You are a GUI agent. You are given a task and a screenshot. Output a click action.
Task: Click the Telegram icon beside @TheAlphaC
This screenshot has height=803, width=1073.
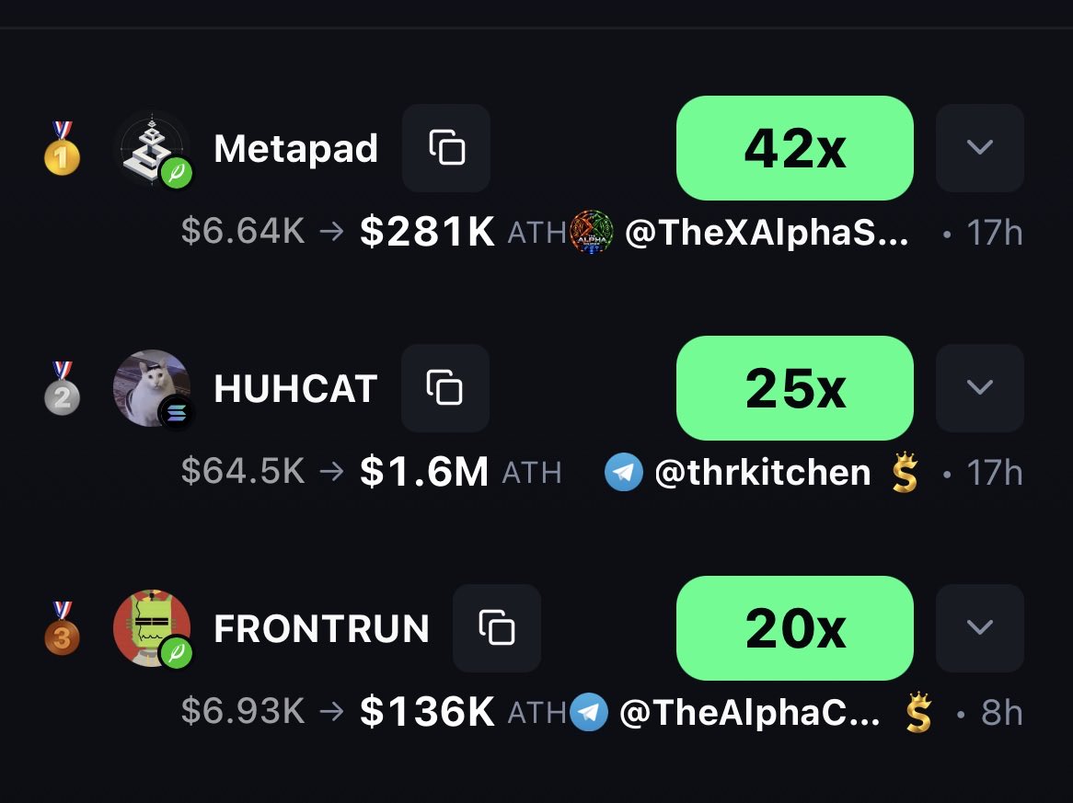[x=589, y=712]
